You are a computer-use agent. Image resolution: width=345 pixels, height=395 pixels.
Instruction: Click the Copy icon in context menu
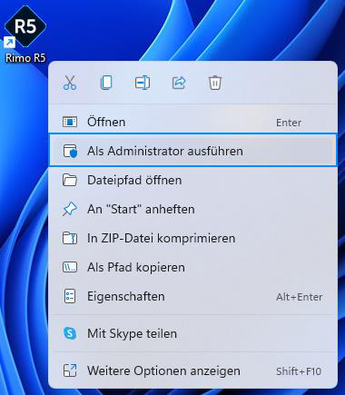pyautogui.click(x=106, y=83)
